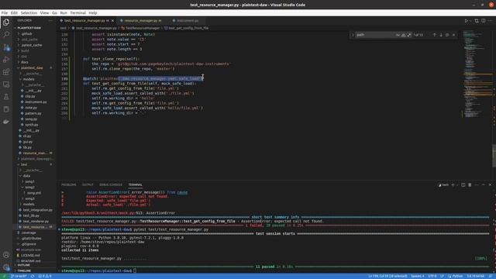Open test_integration.py in the explorer

point(37,210)
